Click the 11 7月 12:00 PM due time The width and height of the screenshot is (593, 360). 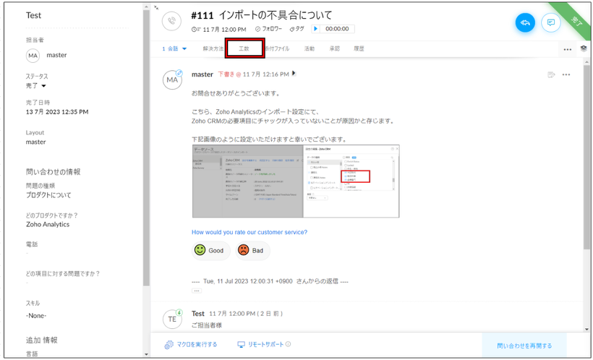(x=219, y=29)
